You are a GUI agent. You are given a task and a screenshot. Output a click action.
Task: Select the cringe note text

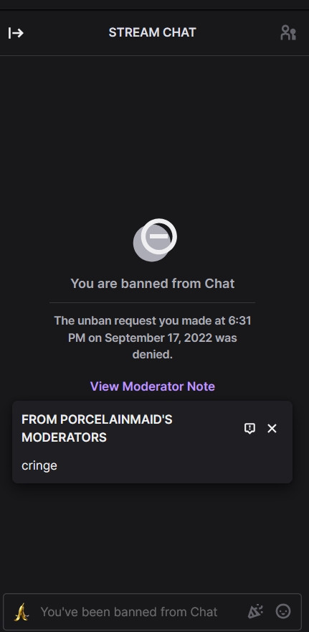(x=39, y=465)
